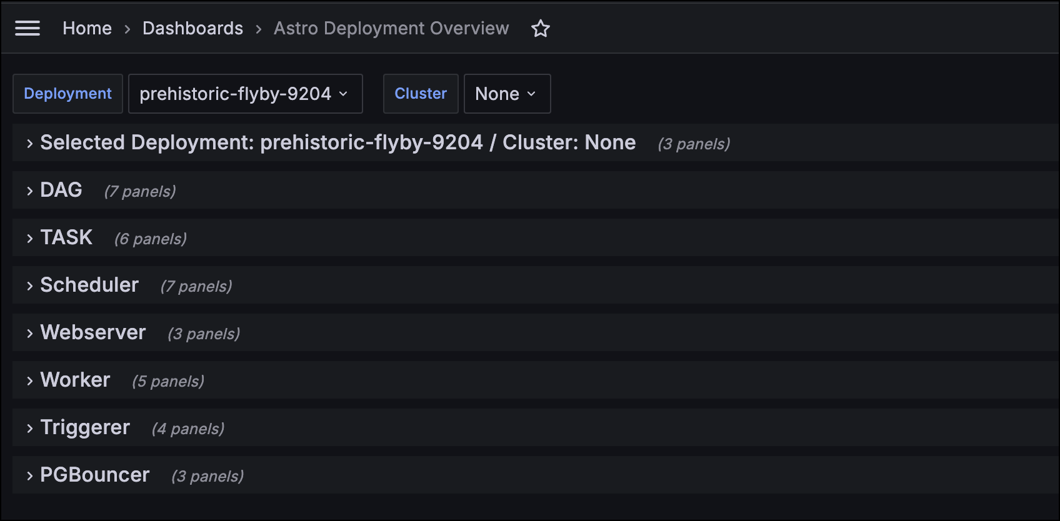Viewport: 1060px width, 521px height.
Task: Expand the Scheduler row chevron
Action: tap(29, 286)
